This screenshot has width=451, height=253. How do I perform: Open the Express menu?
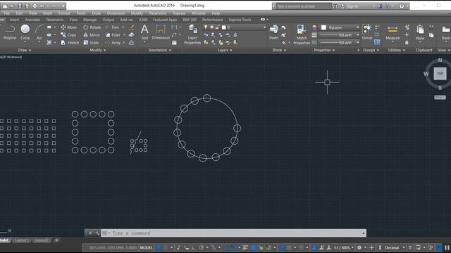tap(179, 13)
